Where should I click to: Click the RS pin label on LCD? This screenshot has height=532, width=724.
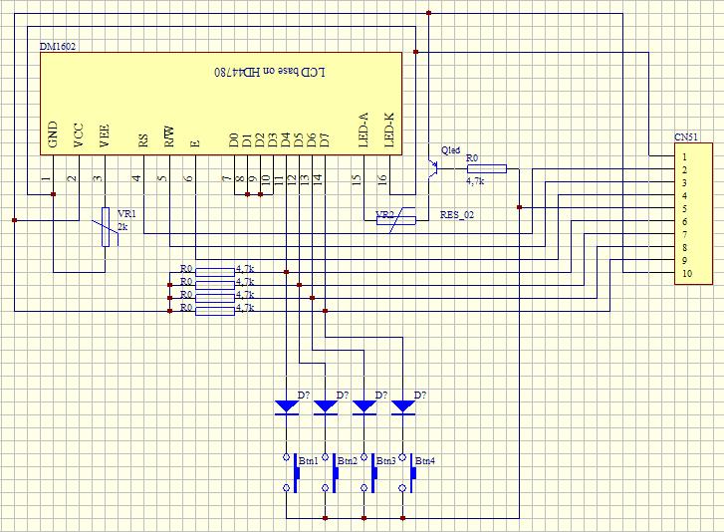(143, 140)
